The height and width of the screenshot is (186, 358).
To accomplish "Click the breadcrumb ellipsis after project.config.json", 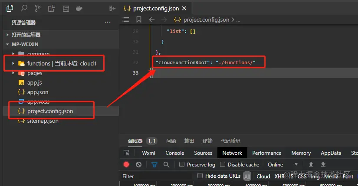I will pyautogui.click(x=238, y=20).
